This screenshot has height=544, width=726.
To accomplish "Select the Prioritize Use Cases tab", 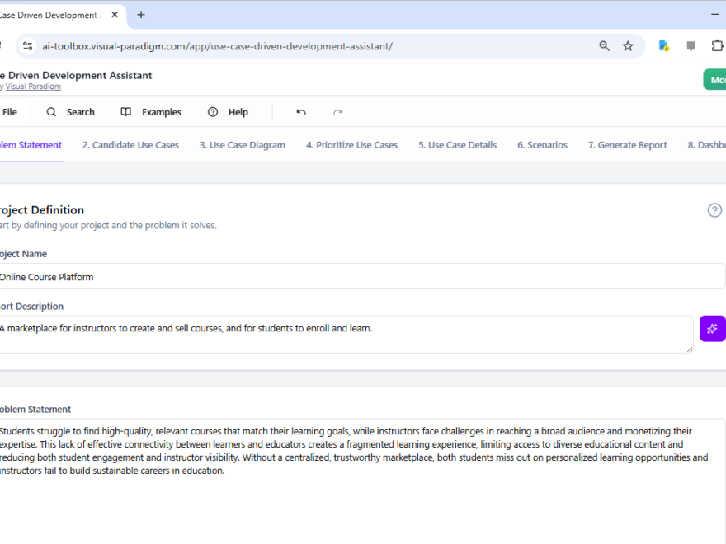I will click(x=351, y=145).
